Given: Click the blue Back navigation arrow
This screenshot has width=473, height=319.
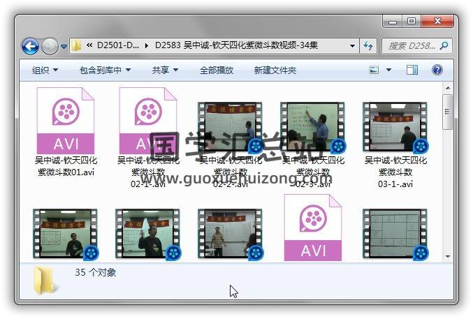Looking at the screenshot, I should (x=30, y=47).
